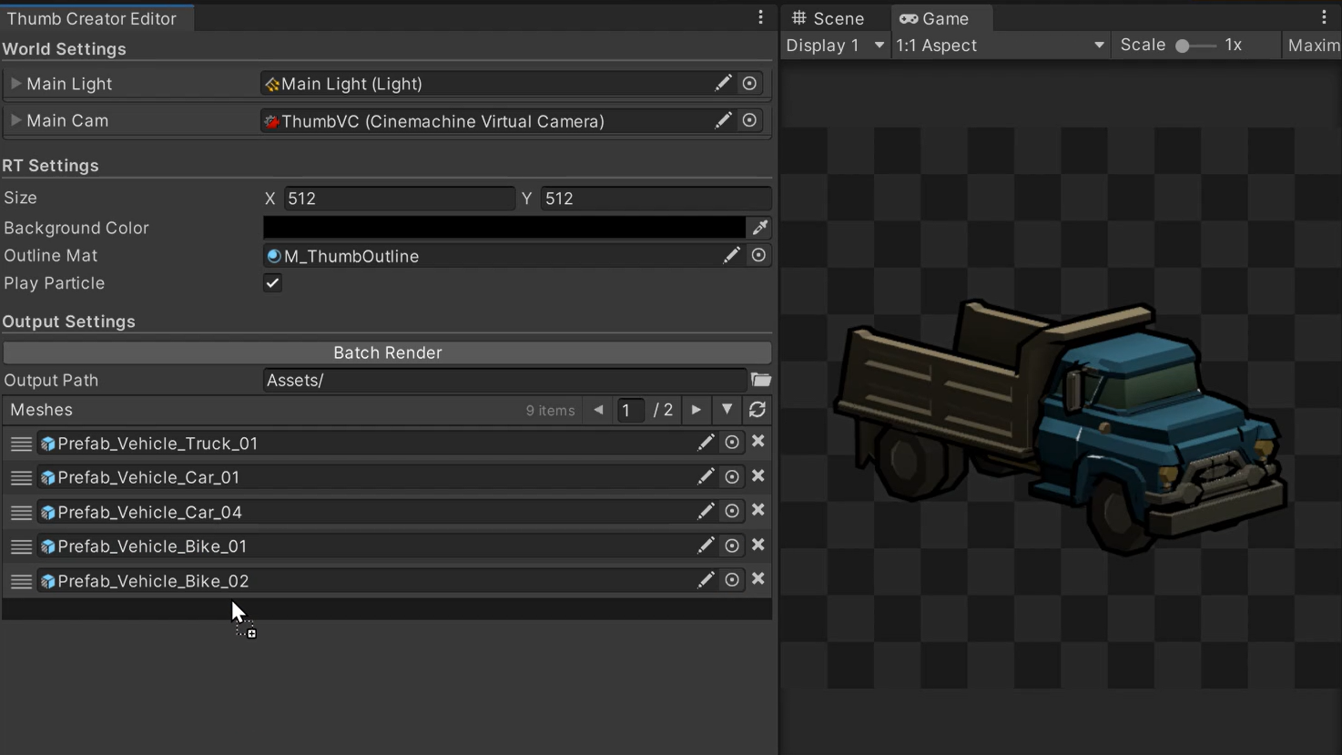Select the Game tab
The image size is (1342, 755).
click(935, 18)
